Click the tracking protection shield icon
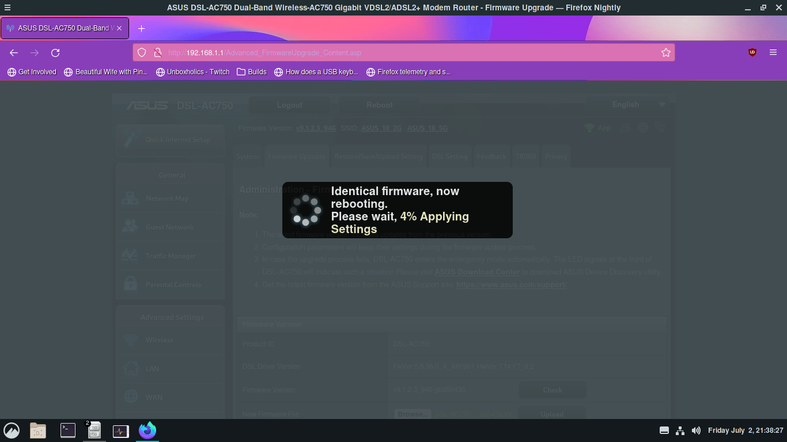The height and width of the screenshot is (442, 787). 142,53
